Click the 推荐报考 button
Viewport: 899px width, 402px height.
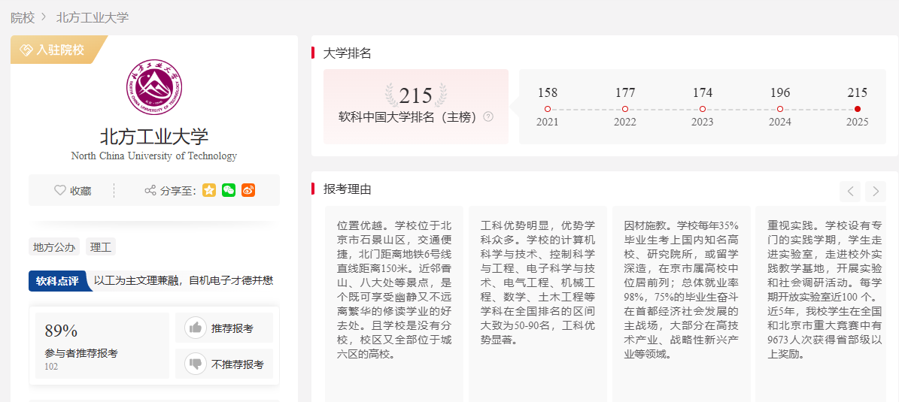tap(224, 328)
